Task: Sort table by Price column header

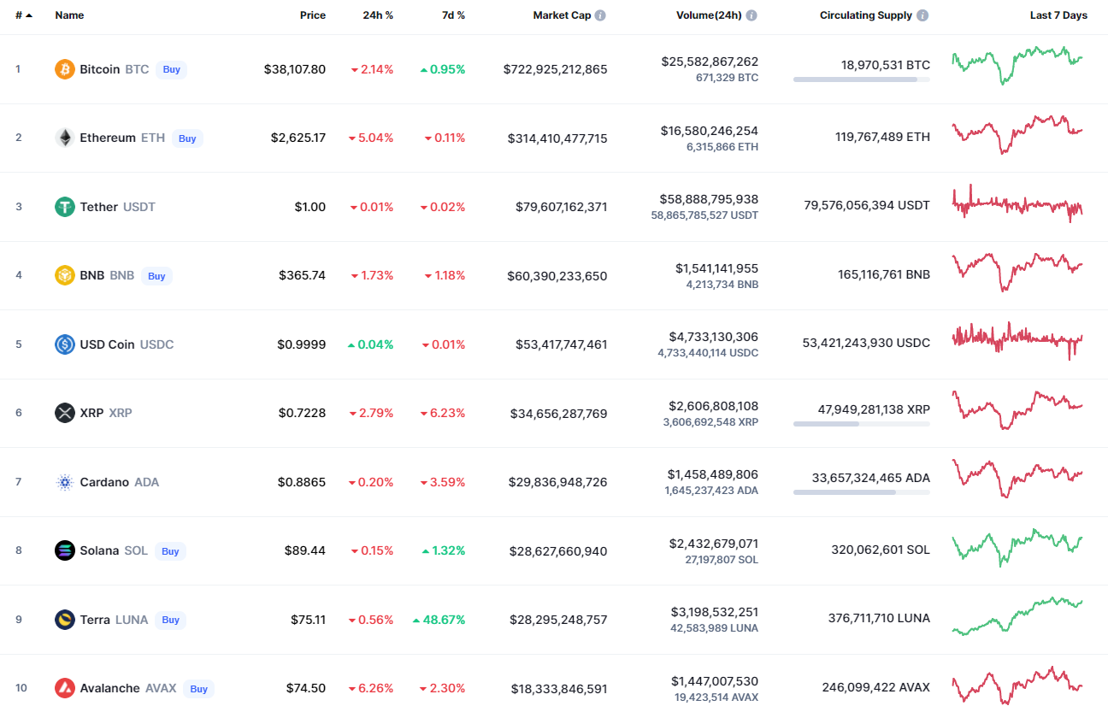Action: coord(313,15)
